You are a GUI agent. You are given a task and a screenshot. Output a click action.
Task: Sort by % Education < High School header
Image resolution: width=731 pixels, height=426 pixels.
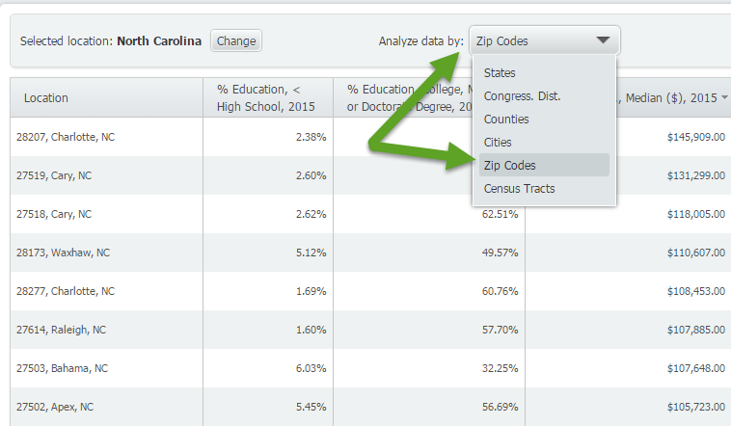pos(265,98)
